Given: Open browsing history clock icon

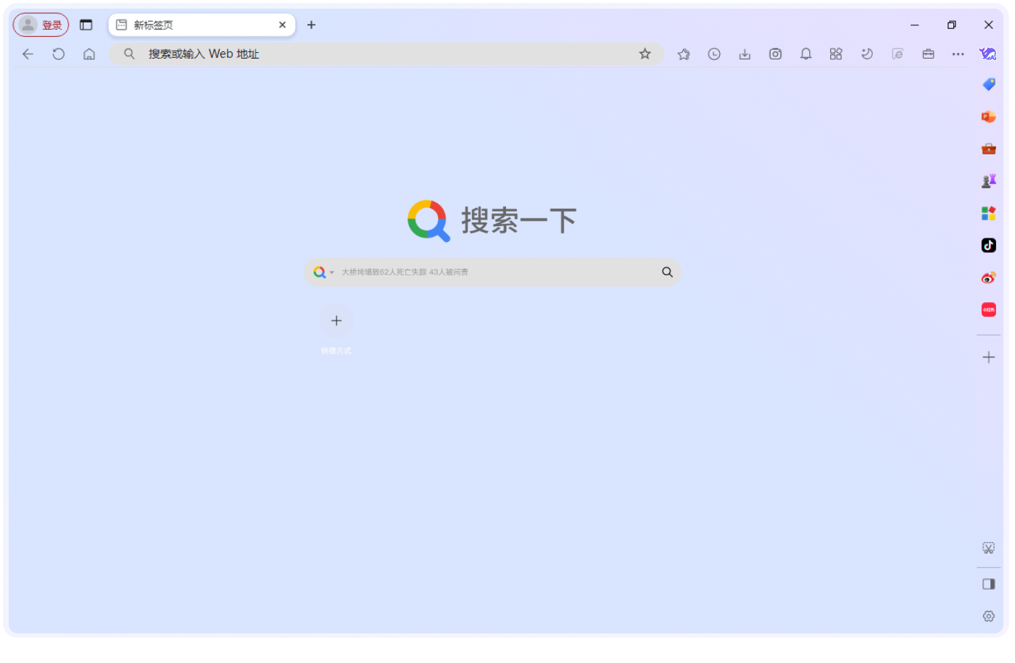Looking at the screenshot, I should pyautogui.click(x=714, y=54).
